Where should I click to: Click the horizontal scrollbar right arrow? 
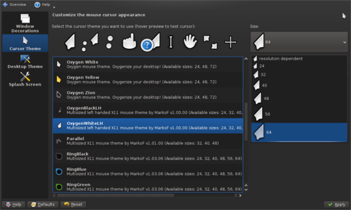[x=240, y=195]
